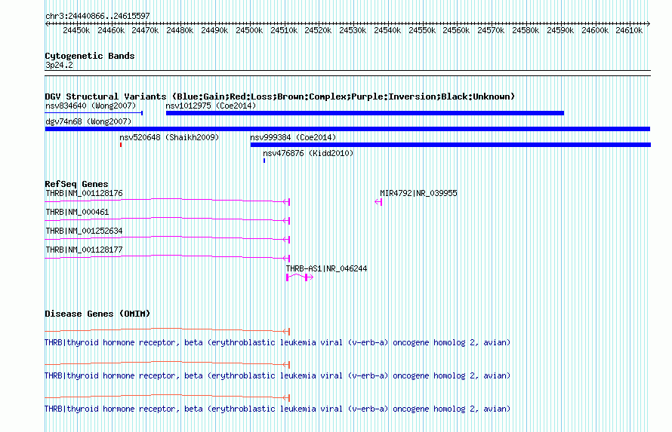This screenshot has width=672, height=432.
Task: Click the 24500k ruler tick label
Action: (249, 30)
